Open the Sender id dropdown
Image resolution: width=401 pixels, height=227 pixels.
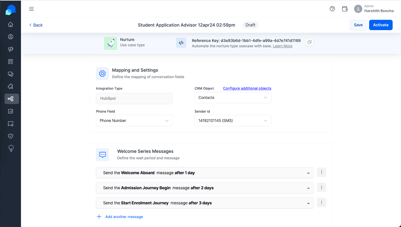click(233, 121)
